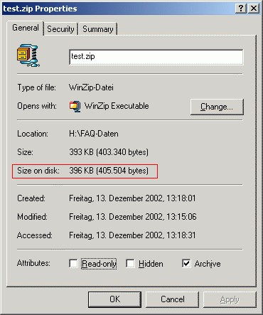263x315 pixels.
Task: Uncheck the Archive attribute checkbox
Action: pos(186,263)
